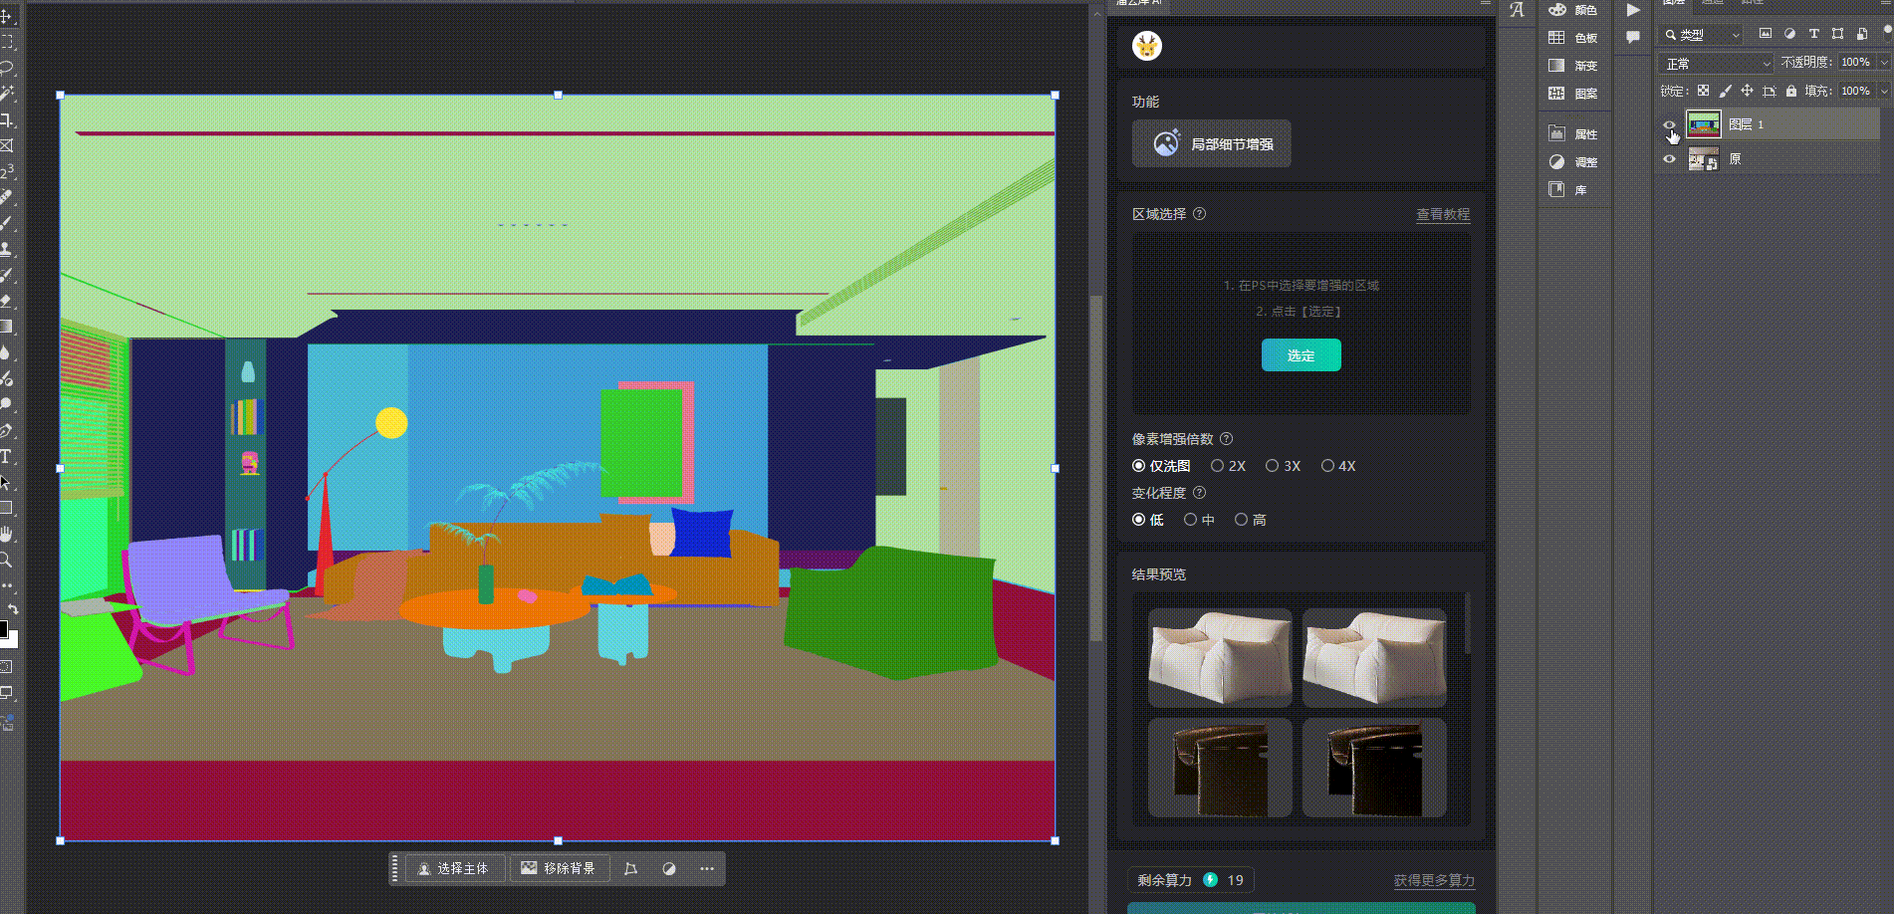Select the 4X pixel enhancement option
Image resolution: width=1894 pixels, height=914 pixels.
tap(1338, 466)
